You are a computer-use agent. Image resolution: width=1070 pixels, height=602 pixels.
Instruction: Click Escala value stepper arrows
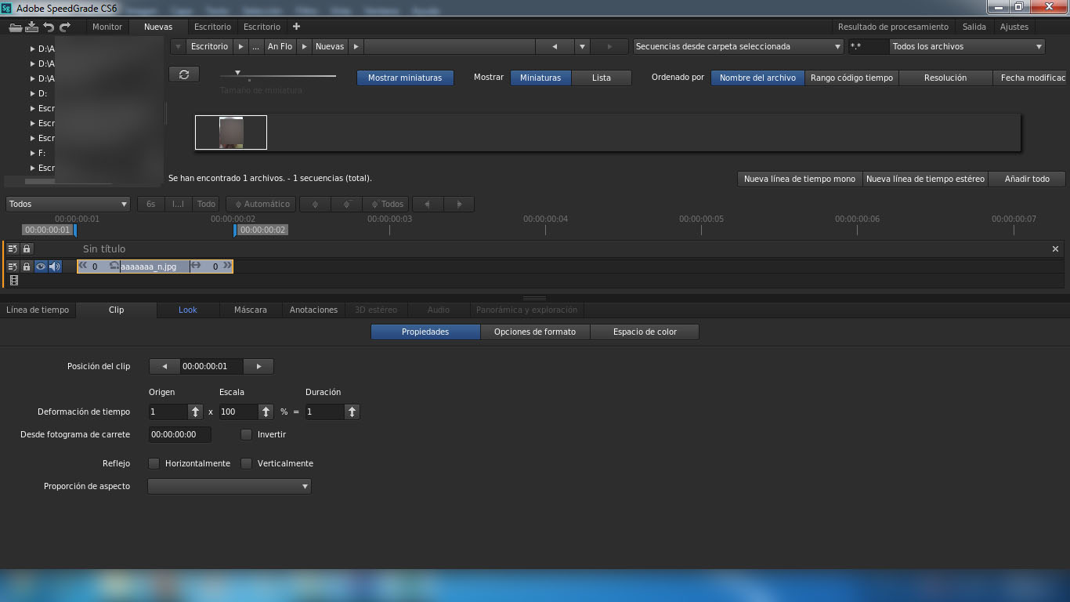(x=266, y=412)
